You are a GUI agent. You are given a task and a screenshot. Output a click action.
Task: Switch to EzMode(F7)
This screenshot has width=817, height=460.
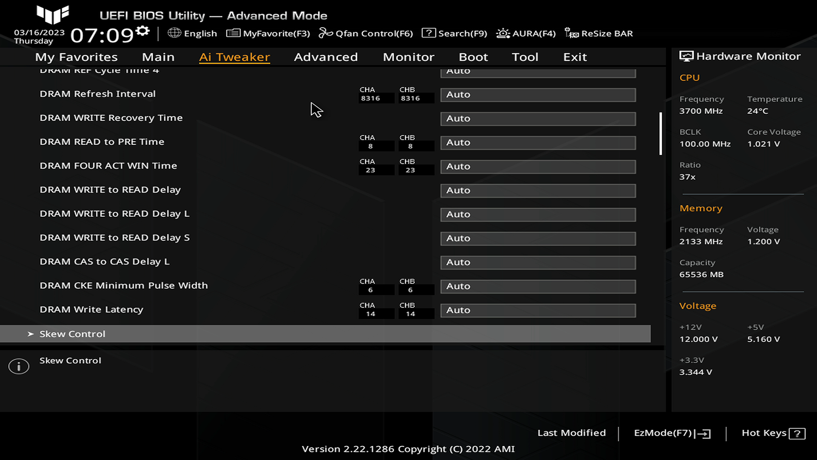(x=672, y=433)
